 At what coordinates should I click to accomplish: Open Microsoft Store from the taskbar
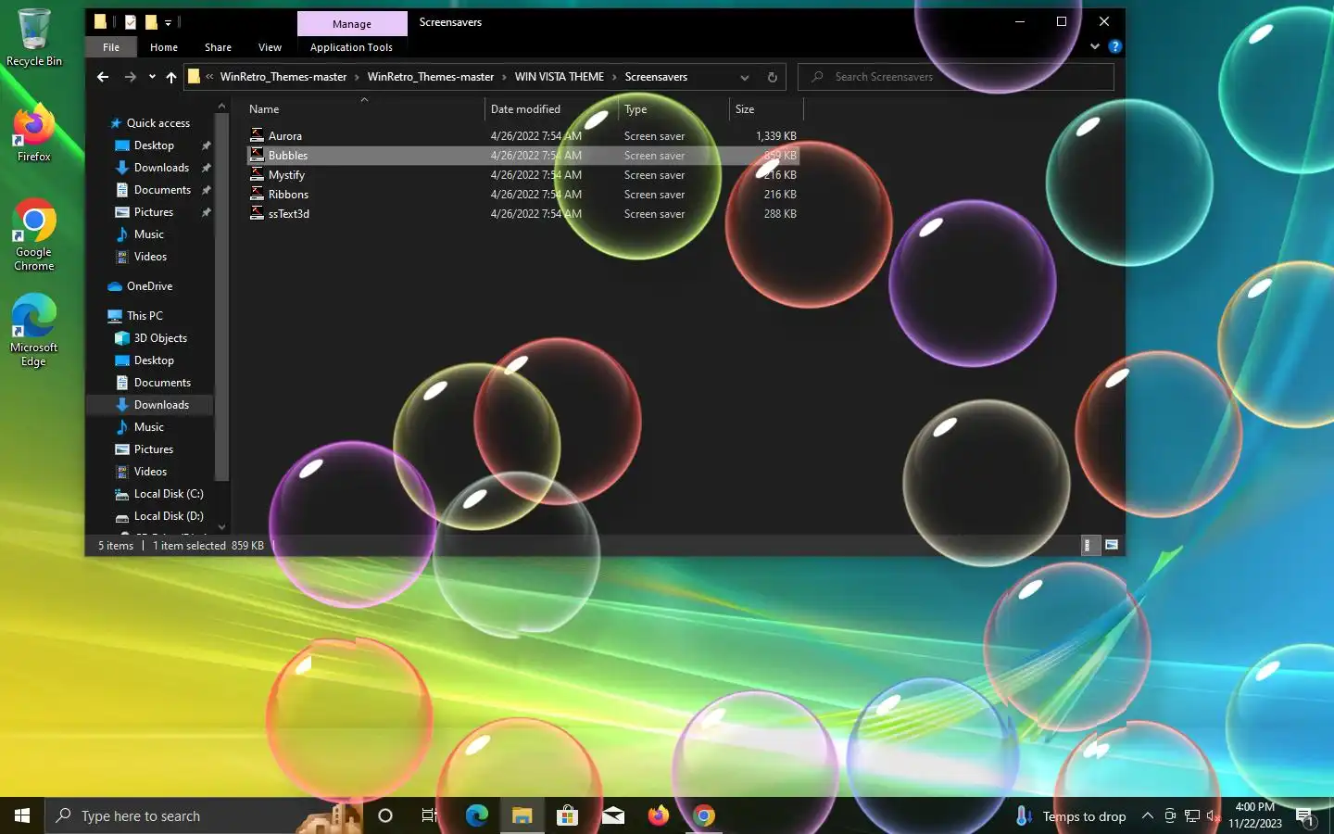(567, 815)
